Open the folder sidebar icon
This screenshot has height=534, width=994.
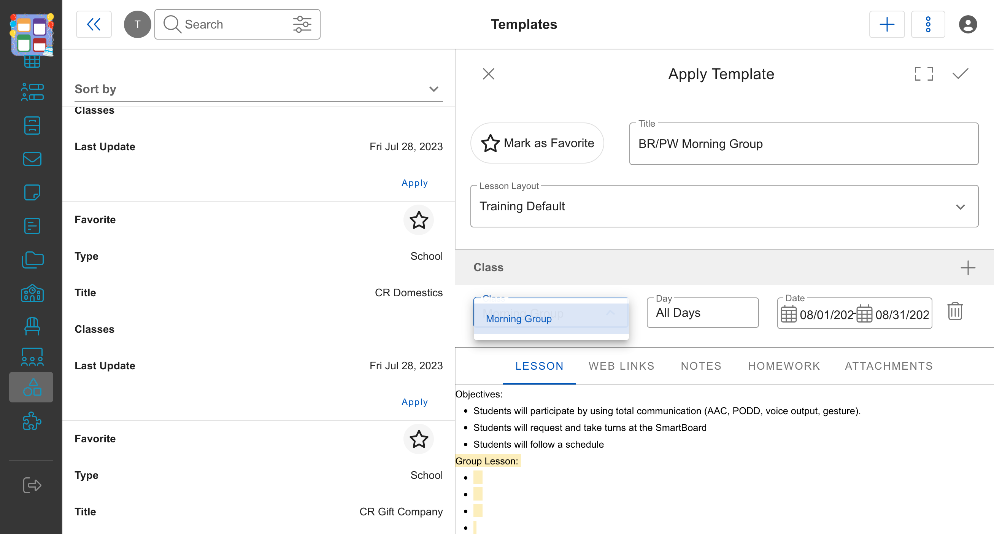[x=32, y=259]
